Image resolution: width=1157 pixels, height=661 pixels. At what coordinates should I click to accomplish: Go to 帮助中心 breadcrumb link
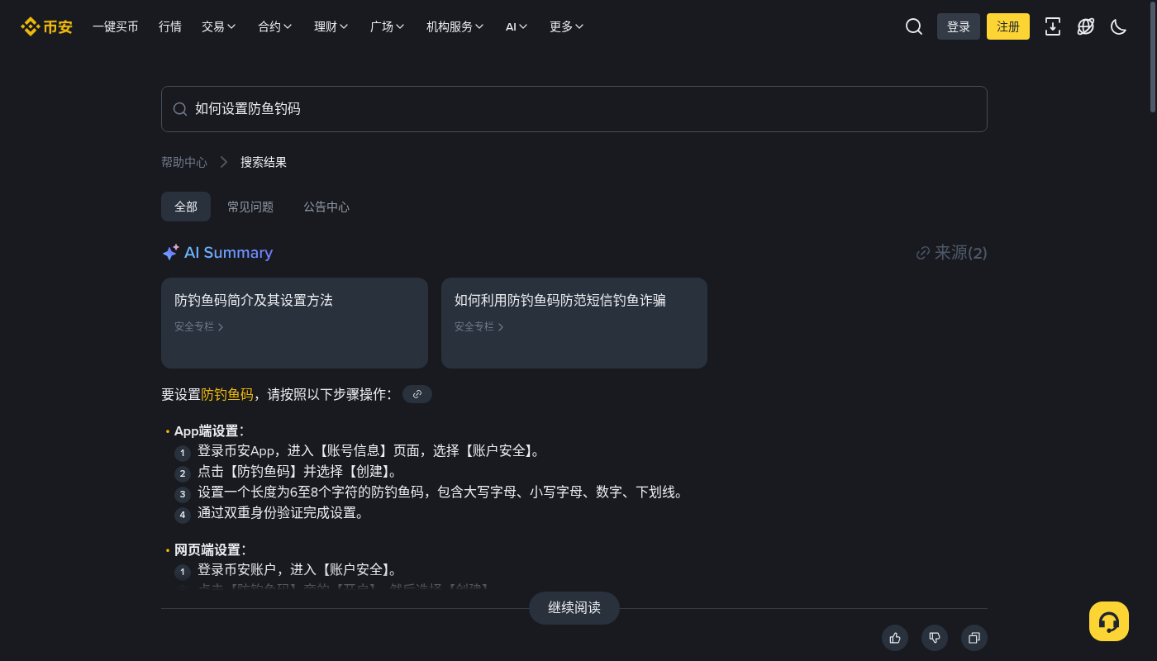[x=184, y=162]
